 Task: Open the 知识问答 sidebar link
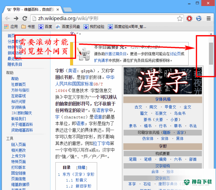pyautogui.click(x=18, y=102)
